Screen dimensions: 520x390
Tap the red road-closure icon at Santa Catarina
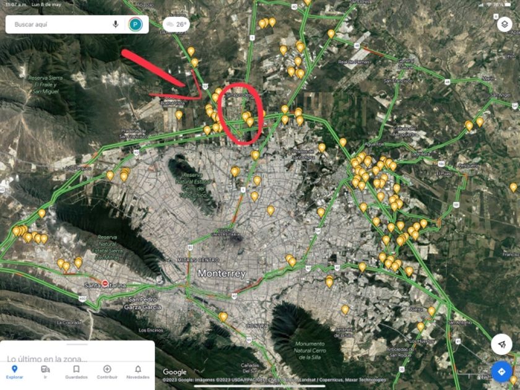[x=105, y=284]
